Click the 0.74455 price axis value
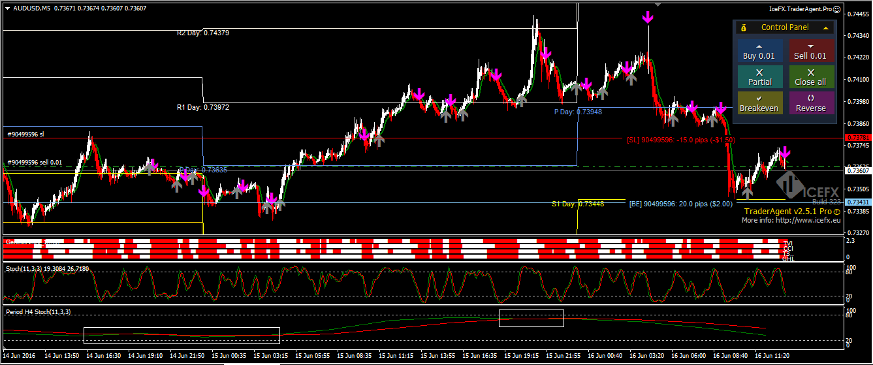 tap(859, 14)
